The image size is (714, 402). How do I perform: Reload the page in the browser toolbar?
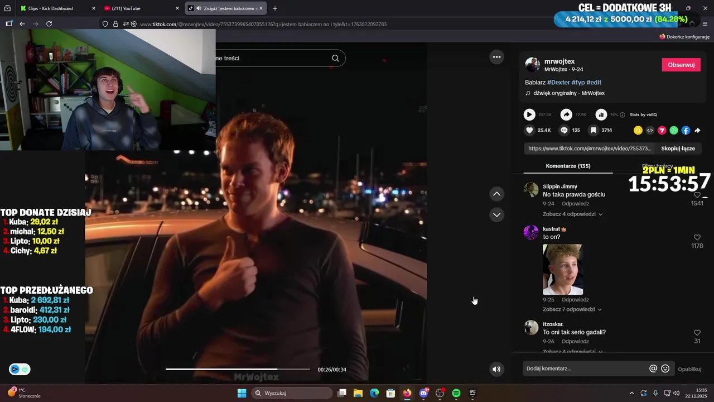tap(49, 24)
